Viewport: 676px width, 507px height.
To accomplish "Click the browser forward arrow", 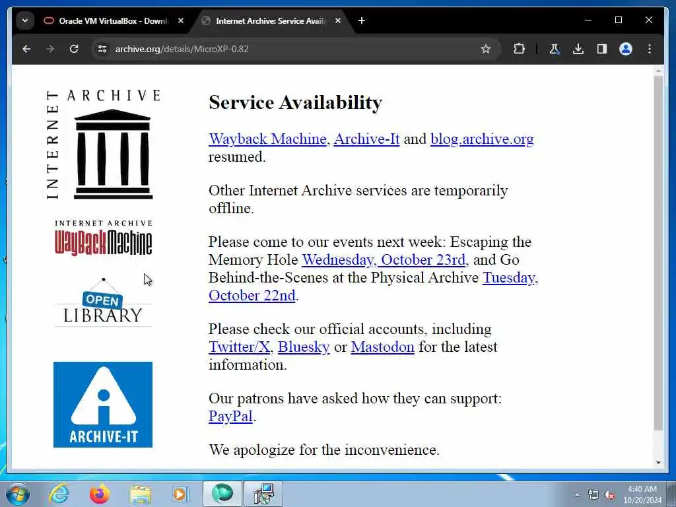I will click(50, 49).
